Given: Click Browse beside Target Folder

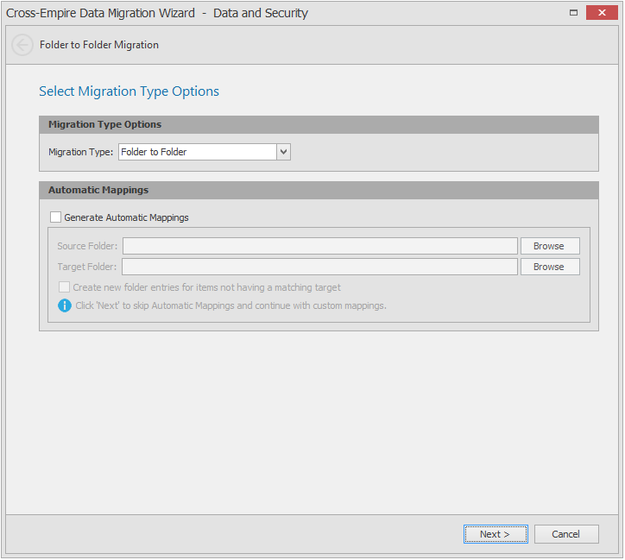Looking at the screenshot, I should (550, 267).
